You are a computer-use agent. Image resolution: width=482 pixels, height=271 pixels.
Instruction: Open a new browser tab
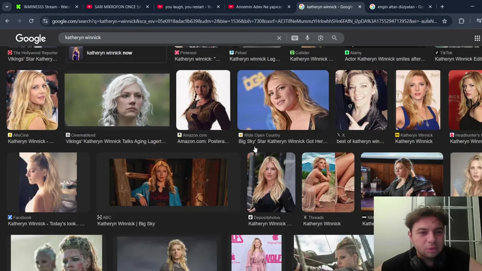point(442,6)
